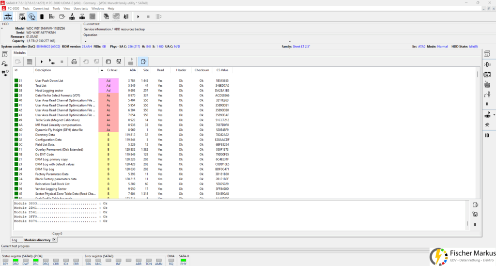Open the Users tests menu
Viewport: 496px width, 266px height.
(80, 8)
